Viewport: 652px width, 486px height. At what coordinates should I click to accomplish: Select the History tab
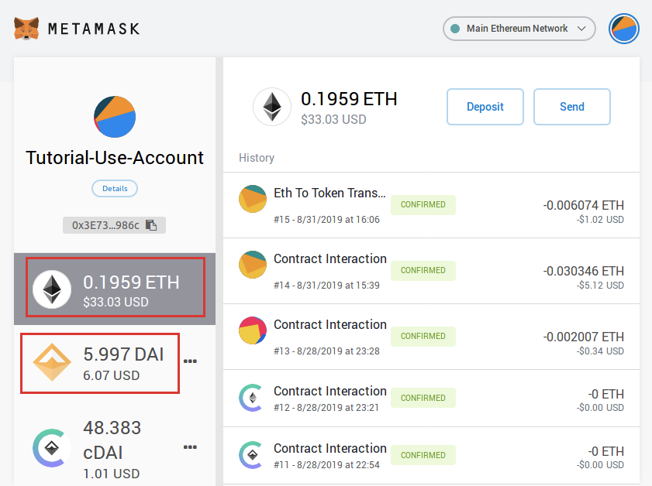tap(257, 158)
